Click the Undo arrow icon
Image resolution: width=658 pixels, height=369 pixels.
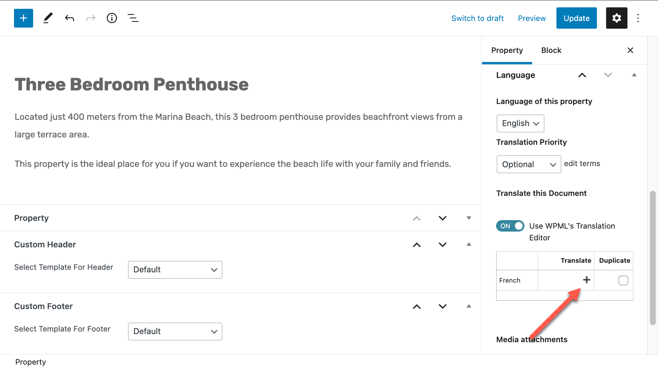click(70, 18)
